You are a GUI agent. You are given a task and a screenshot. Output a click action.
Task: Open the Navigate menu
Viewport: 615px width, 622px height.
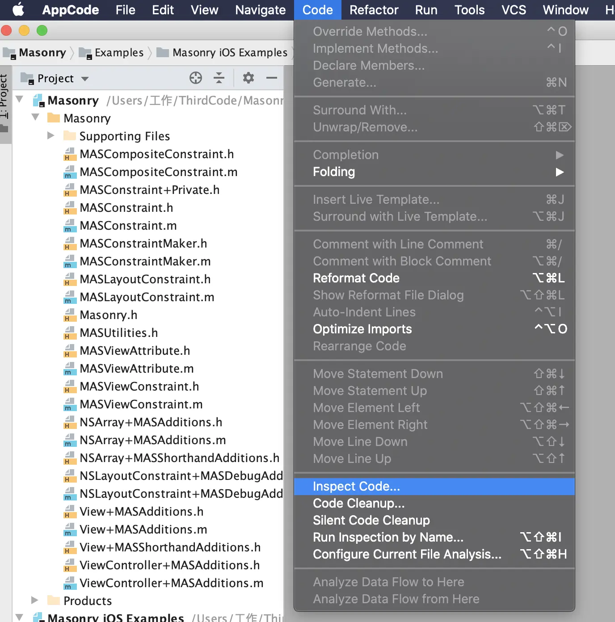(261, 10)
